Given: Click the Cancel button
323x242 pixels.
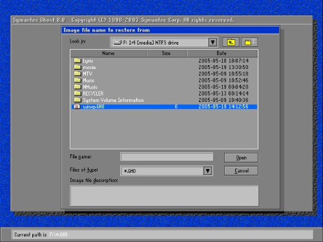Looking at the screenshot, I should (241, 171).
